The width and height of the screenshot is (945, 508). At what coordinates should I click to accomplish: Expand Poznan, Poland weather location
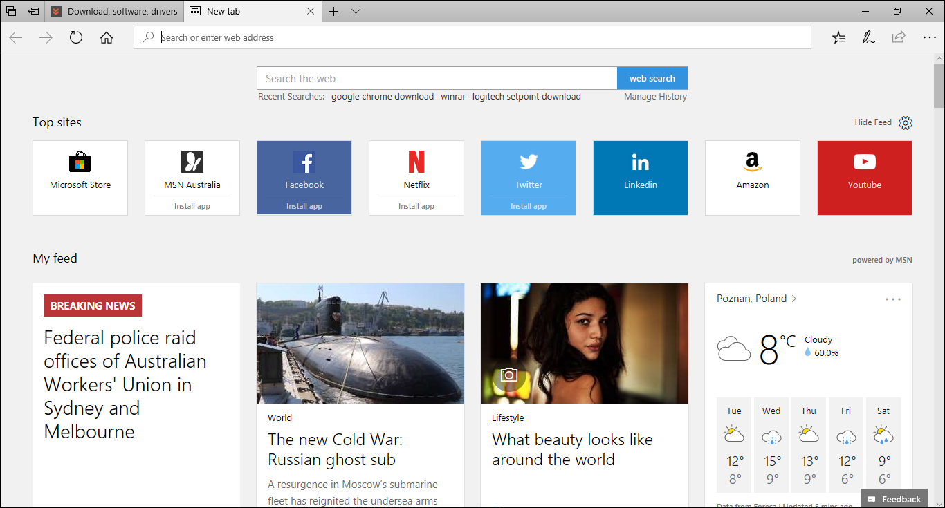coord(757,299)
